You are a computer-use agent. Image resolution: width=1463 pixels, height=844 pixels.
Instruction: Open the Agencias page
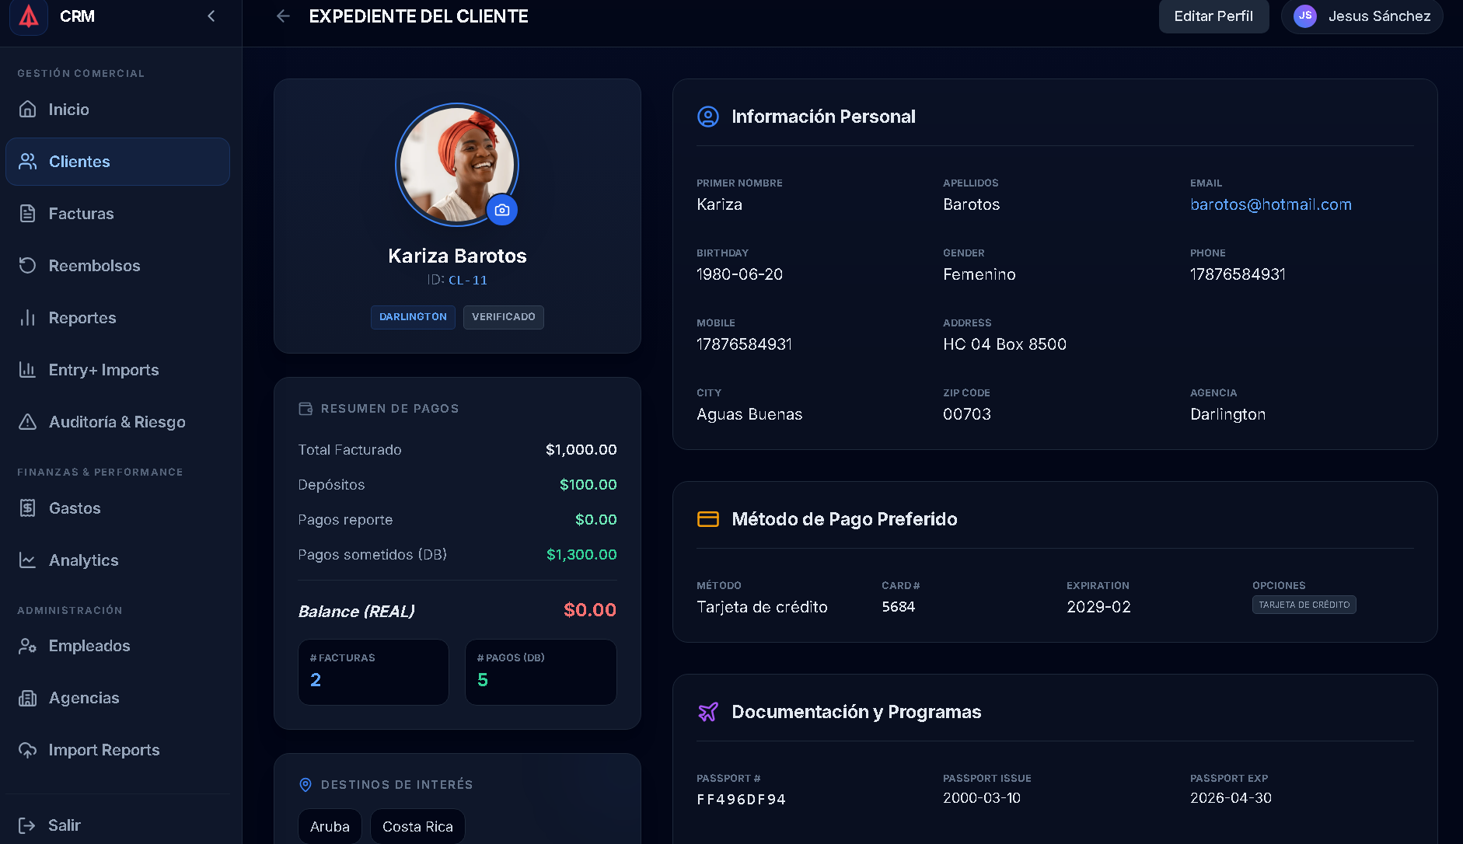click(117, 698)
